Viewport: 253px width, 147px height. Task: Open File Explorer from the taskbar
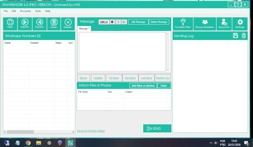39,143
